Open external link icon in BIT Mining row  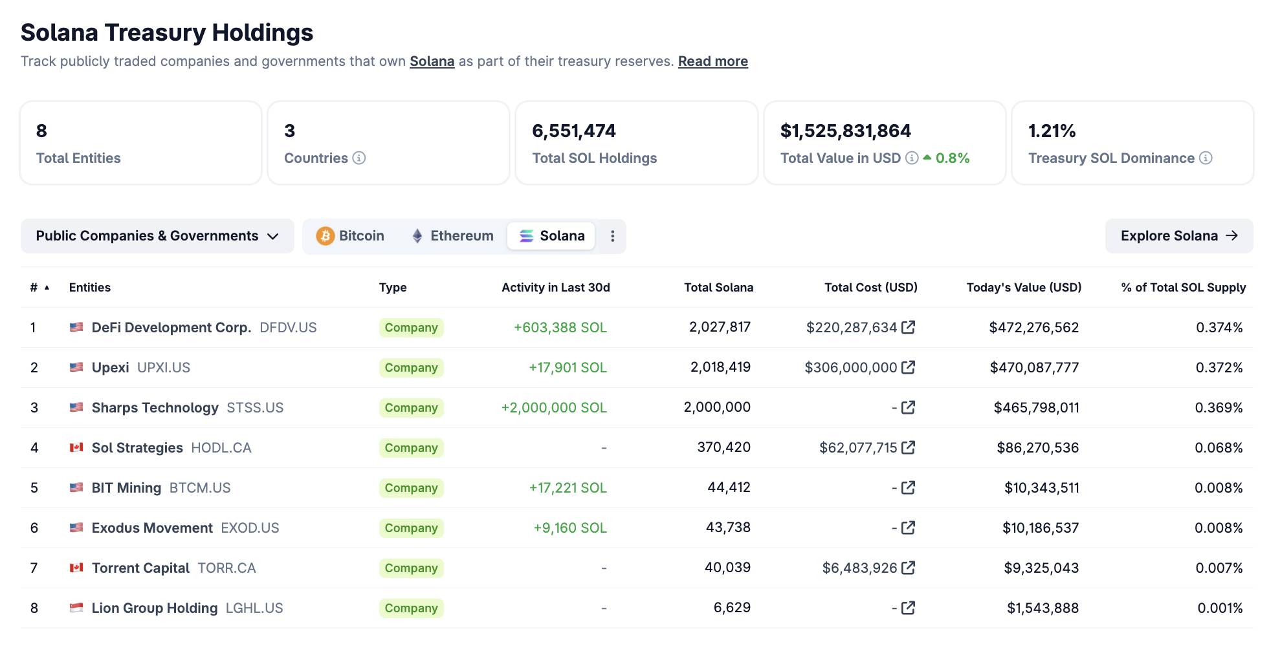[x=908, y=487]
